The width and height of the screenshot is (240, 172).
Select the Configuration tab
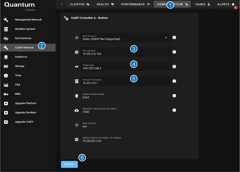(x=172, y=4)
